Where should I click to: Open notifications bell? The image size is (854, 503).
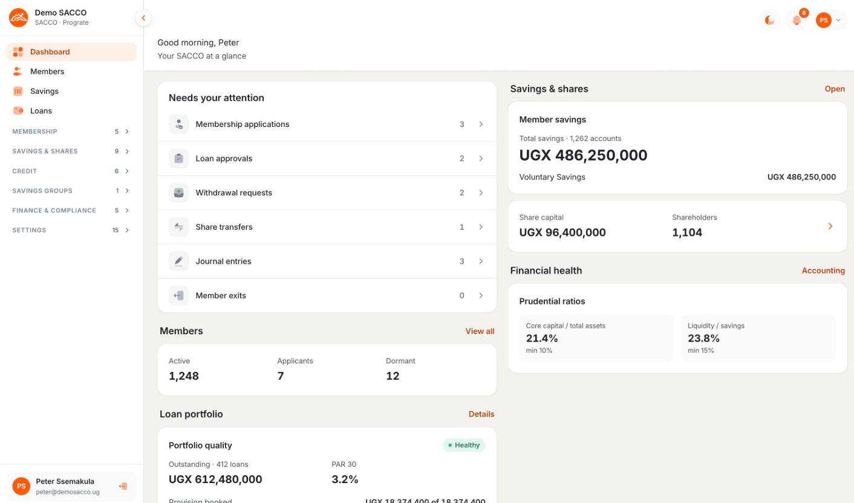[x=797, y=20]
